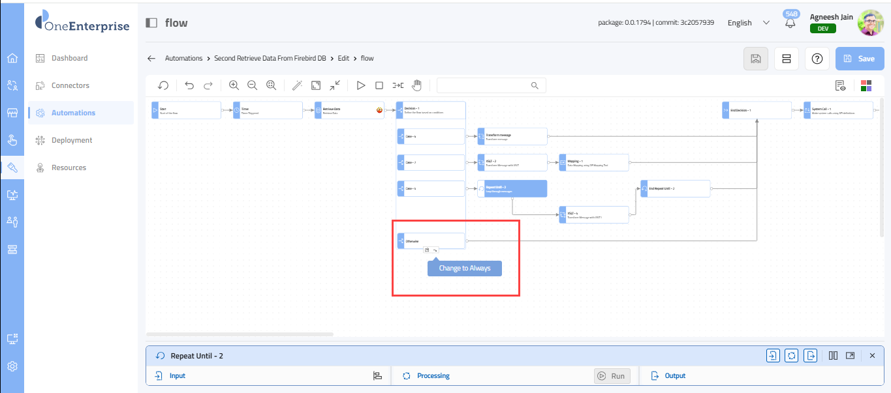This screenshot has height=393, width=891.
Task: Stop flow execution with square icon
Action: 379,85
